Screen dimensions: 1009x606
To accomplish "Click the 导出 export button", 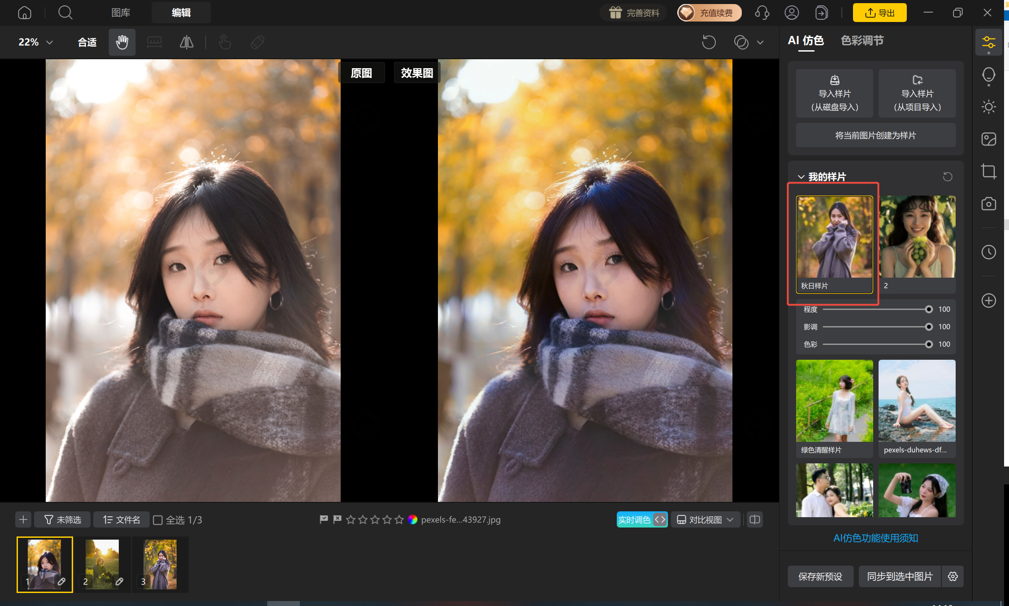I will pos(879,13).
